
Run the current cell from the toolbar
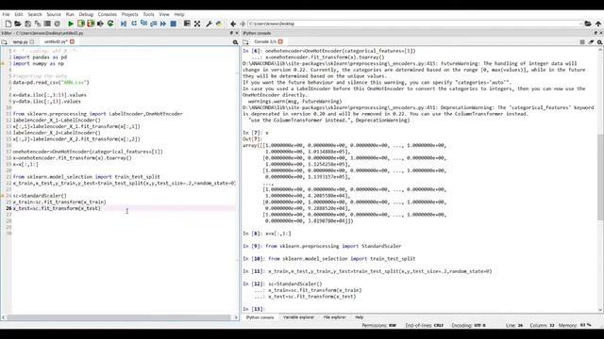(80, 24)
